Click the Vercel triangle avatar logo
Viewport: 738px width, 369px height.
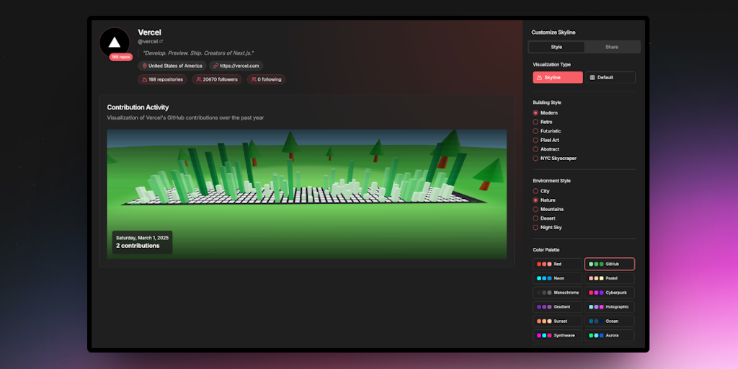115,43
